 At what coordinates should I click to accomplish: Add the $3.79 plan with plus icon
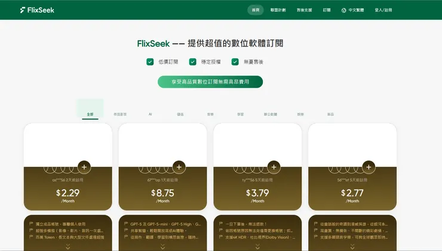coord(274,167)
